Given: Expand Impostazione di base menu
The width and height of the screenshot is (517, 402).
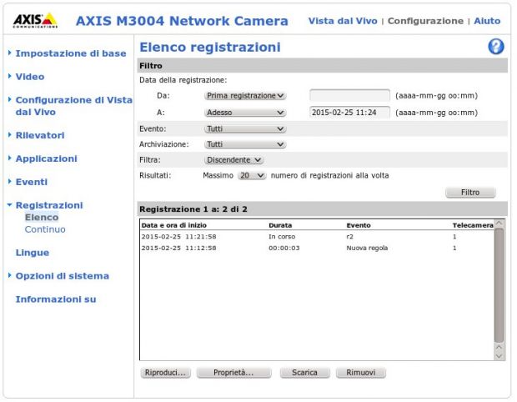Looking at the screenshot, I should point(71,53).
